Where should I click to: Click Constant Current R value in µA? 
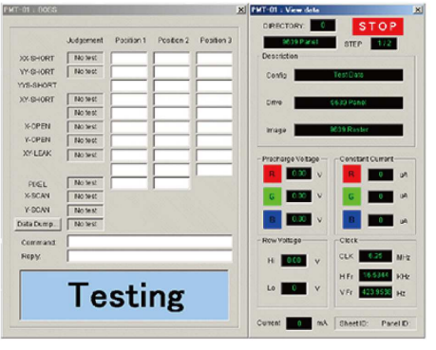(381, 175)
